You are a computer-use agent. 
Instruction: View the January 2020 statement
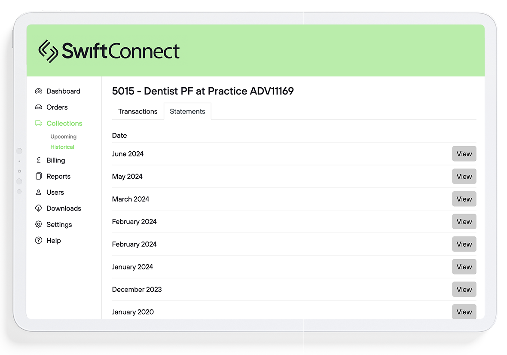[464, 312]
